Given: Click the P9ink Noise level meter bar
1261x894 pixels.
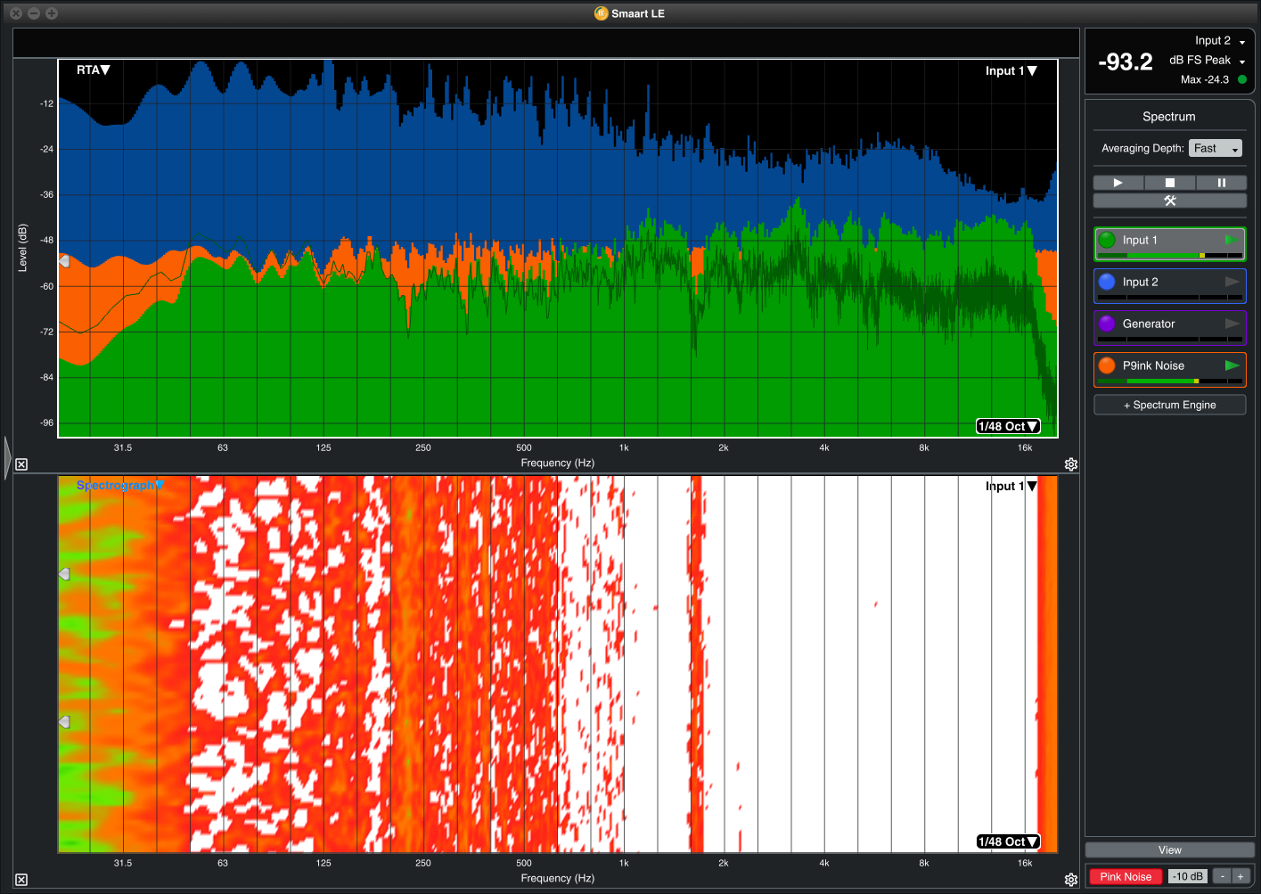Looking at the screenshot, I should 1170,381.
